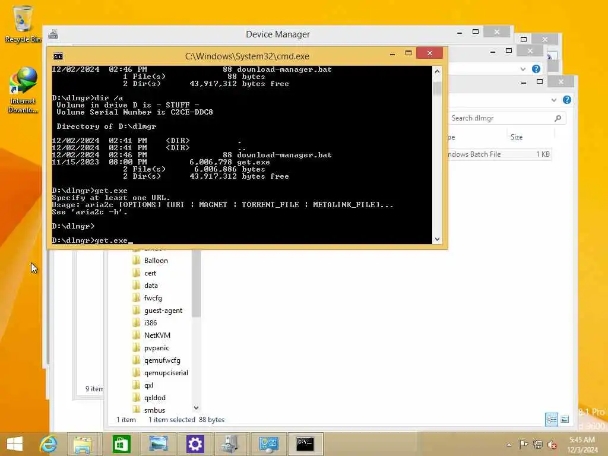
Task: Select the fwcfg folder in the tree
Action: coord(153,298)
